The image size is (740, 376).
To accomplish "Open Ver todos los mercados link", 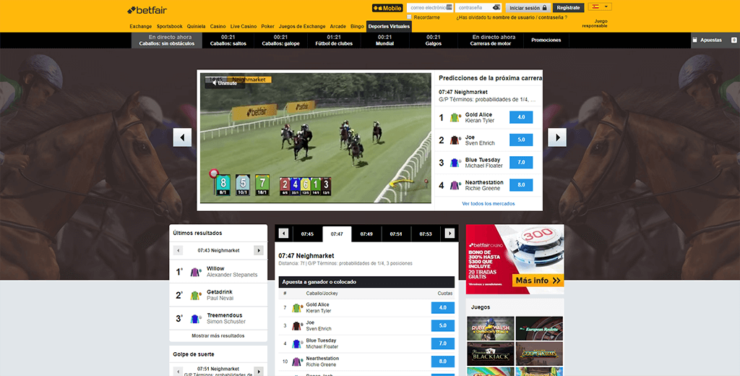I will click(x=489, y=204).
